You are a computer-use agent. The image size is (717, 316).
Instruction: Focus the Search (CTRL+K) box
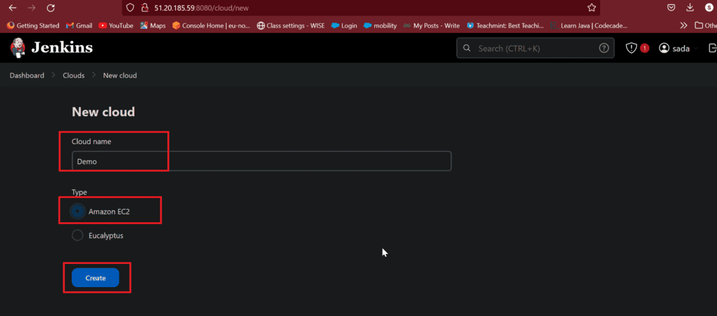coord(535,48)
